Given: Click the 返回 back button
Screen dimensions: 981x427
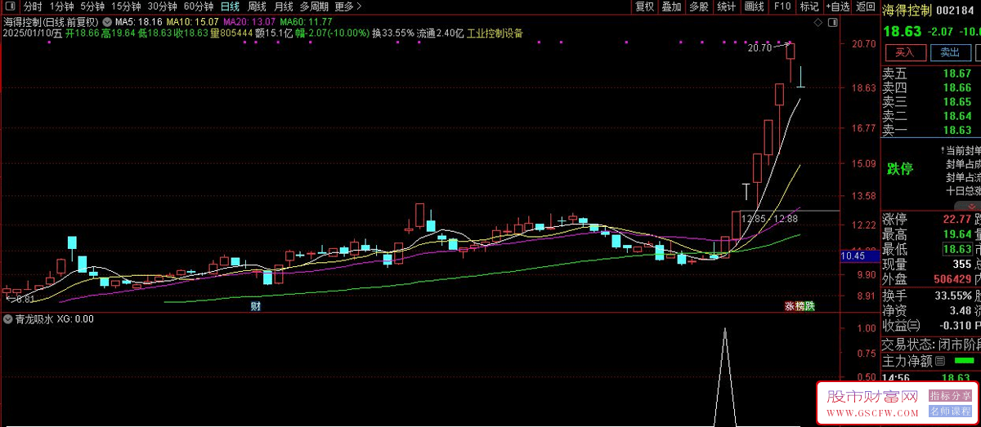Looking at the screenshot, I should coord(865,7).
